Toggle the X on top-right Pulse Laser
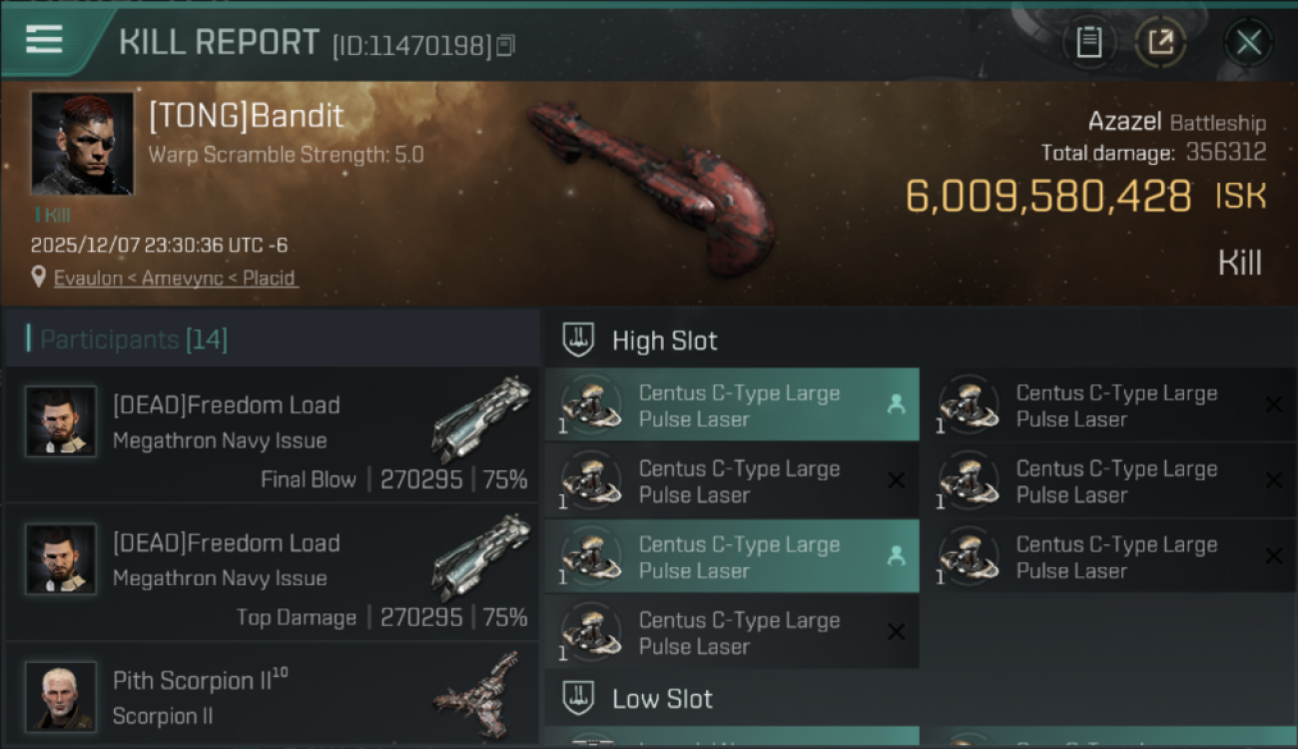Viewport: 1298px width, 749px height. click(1273, 405)
